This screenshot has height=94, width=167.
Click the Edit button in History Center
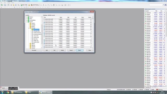[x=55, y=50]
